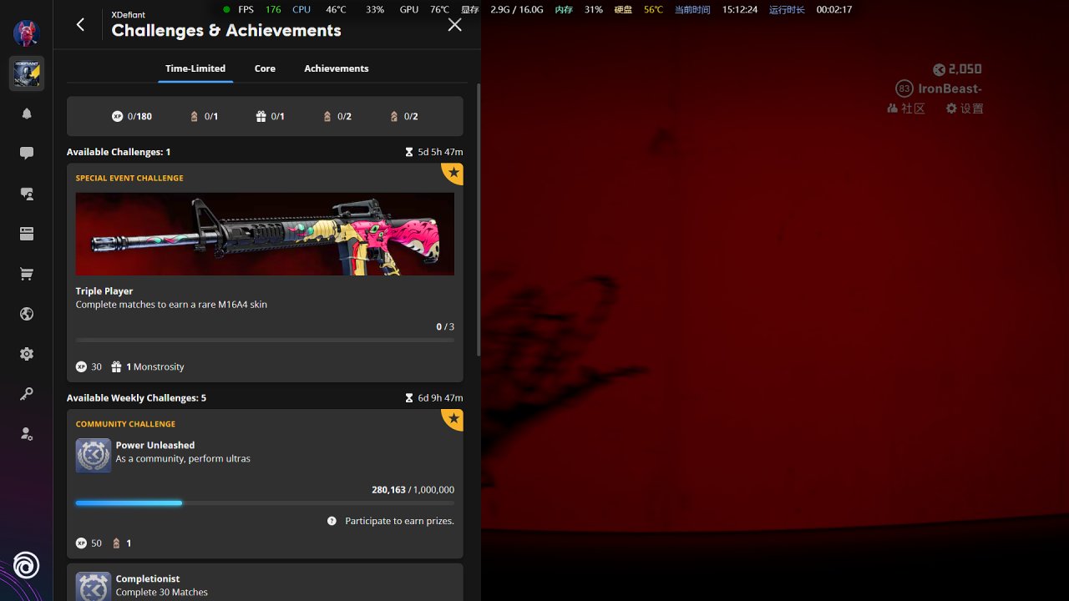Click the "5d 5h 47m" timer text
Viewport: 1069px width, 601px height.
440,152
